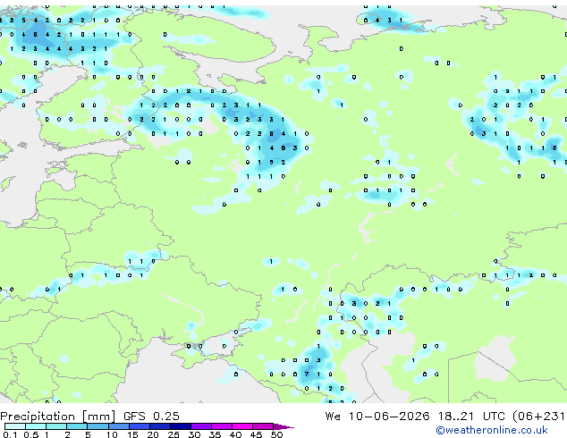This screenshot has width=567, height=438.
Task: Click the legend arrow tip above 50
Action: [283, 426]
